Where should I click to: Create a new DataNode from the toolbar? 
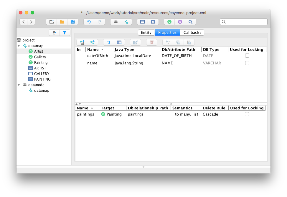116,22
